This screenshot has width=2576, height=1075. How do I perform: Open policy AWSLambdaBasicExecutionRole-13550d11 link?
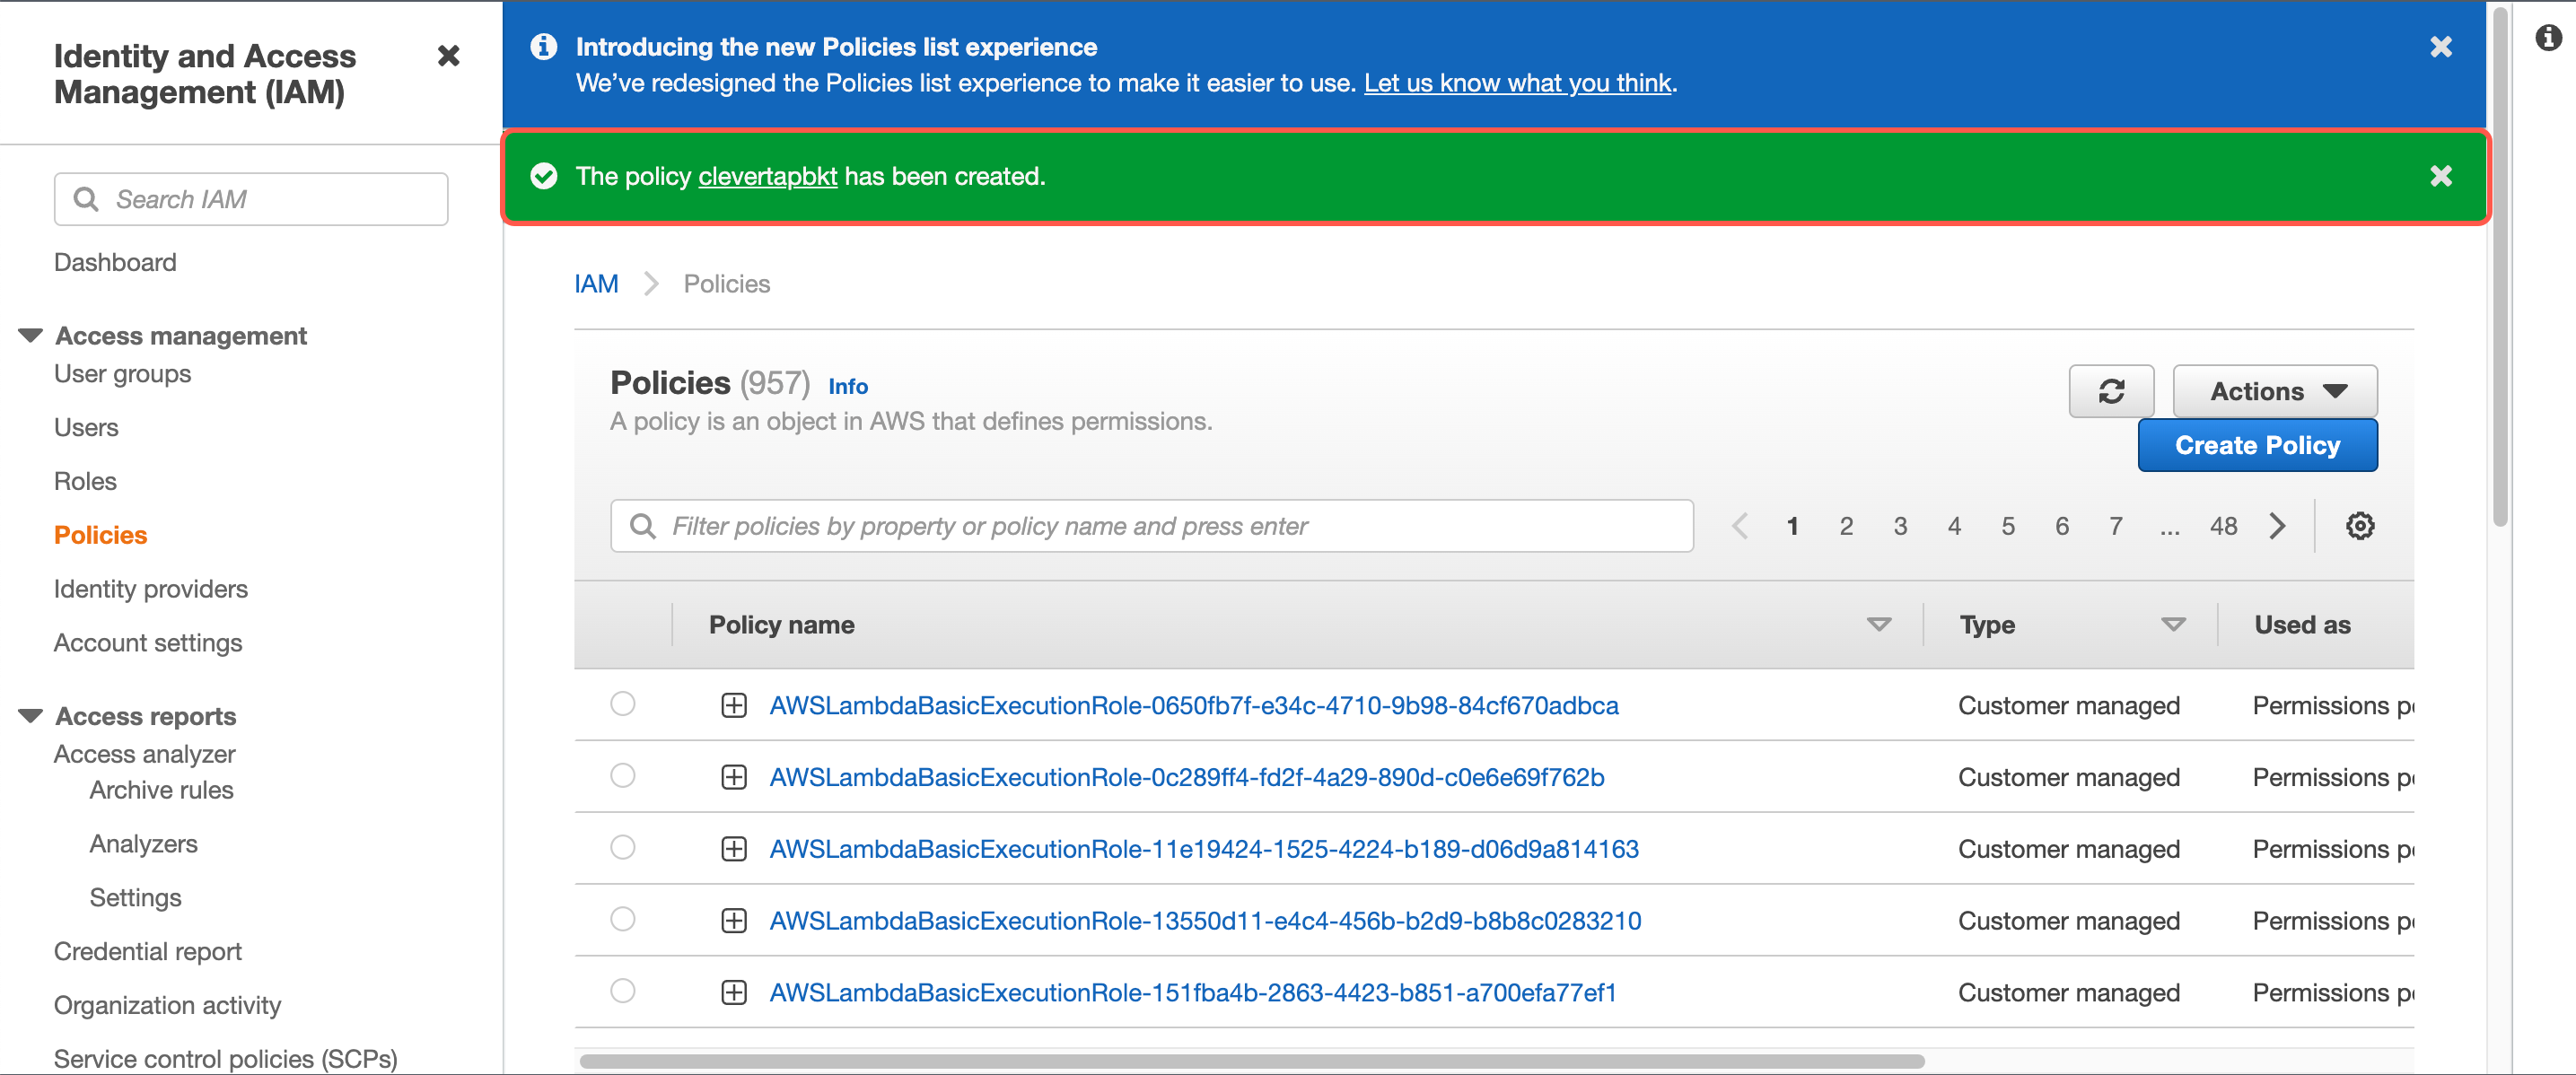coord(1205,921)
